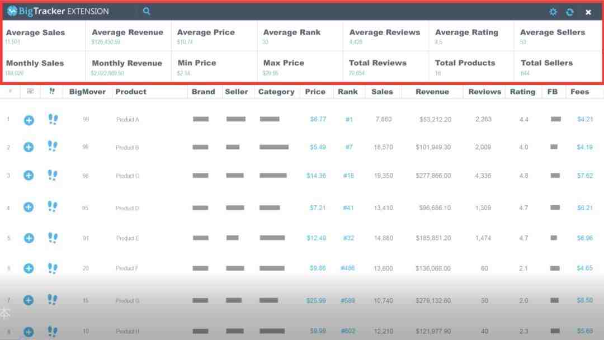Add Product E with plus icon
The width and height of the screenshot is (604, 340).
[x=29, y=238]
